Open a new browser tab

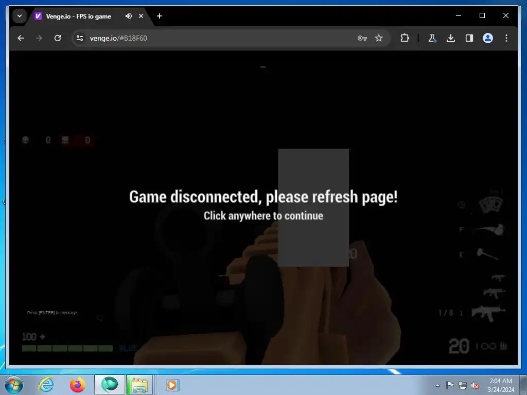pos(160,16)
